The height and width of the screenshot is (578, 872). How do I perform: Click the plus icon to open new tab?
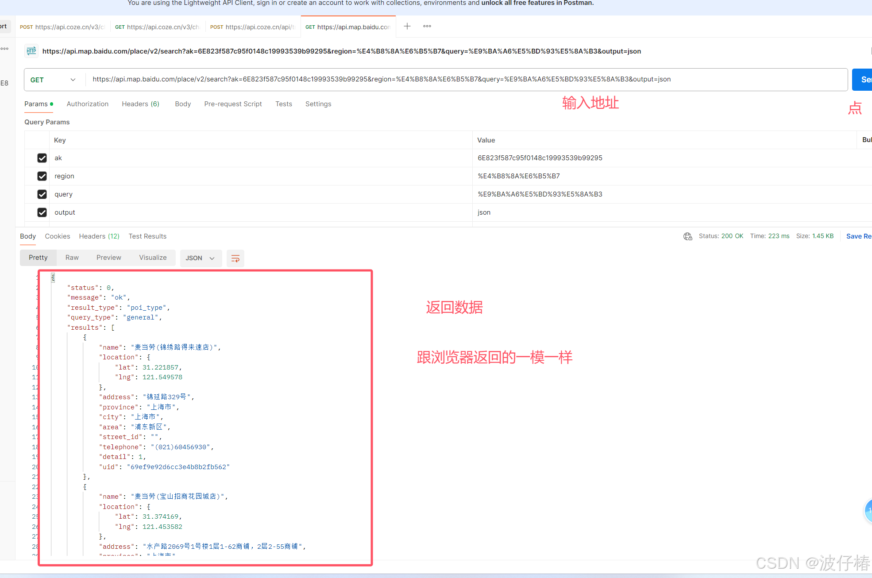(407, 27)
